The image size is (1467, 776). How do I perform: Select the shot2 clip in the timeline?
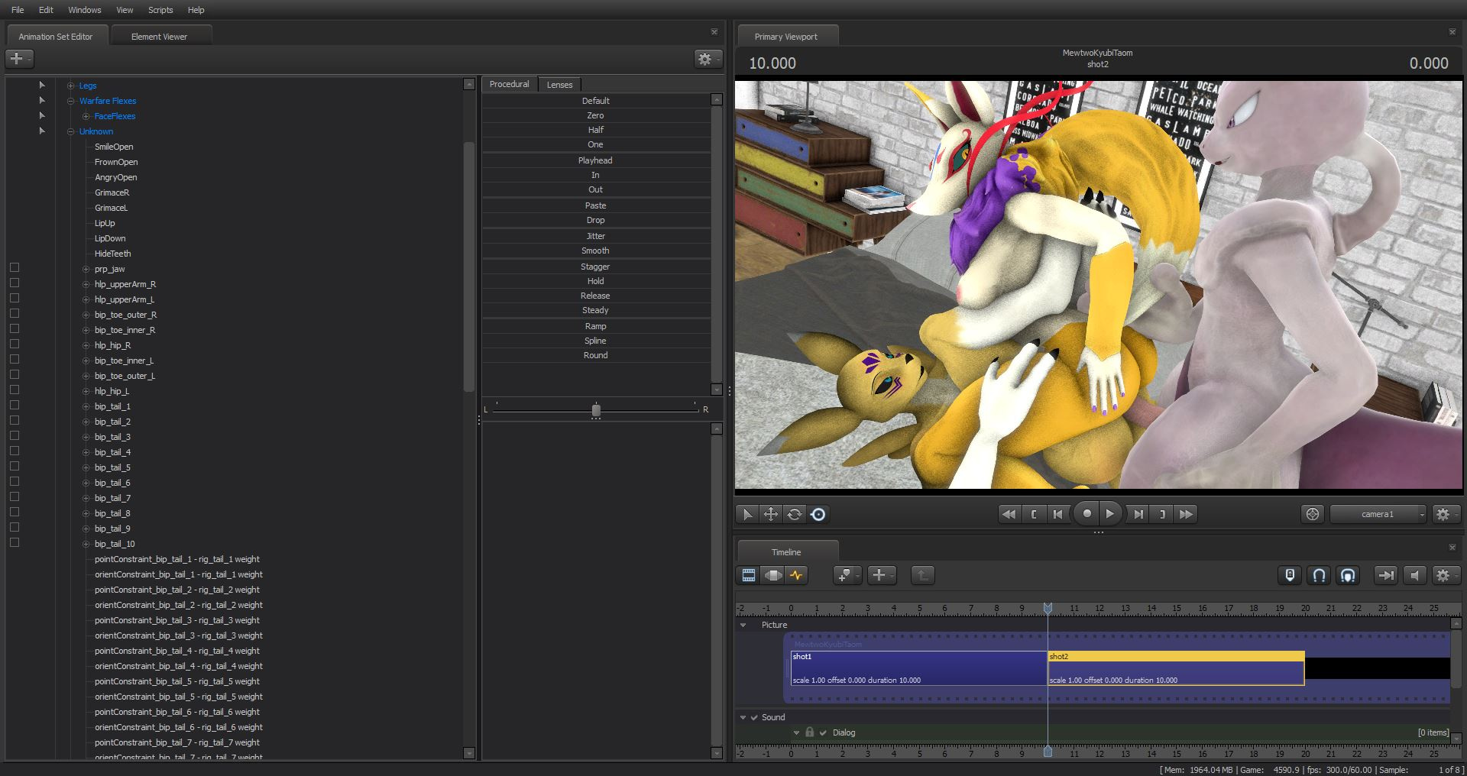point(1176,668)
